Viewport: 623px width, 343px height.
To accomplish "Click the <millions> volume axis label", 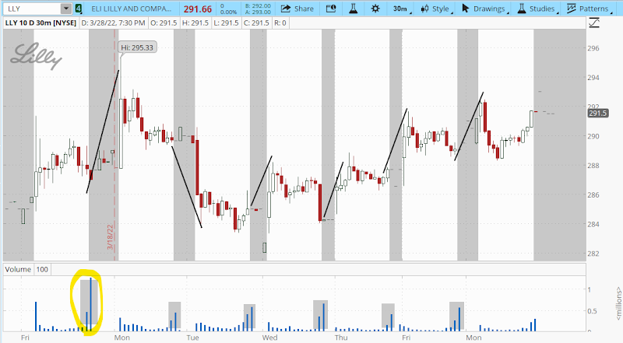I will tap(618, 303).
